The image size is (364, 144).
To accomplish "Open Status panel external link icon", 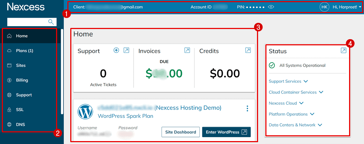I will tap(344, 50).
